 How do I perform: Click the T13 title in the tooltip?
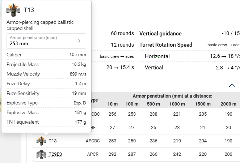click(x=29, y=10)
